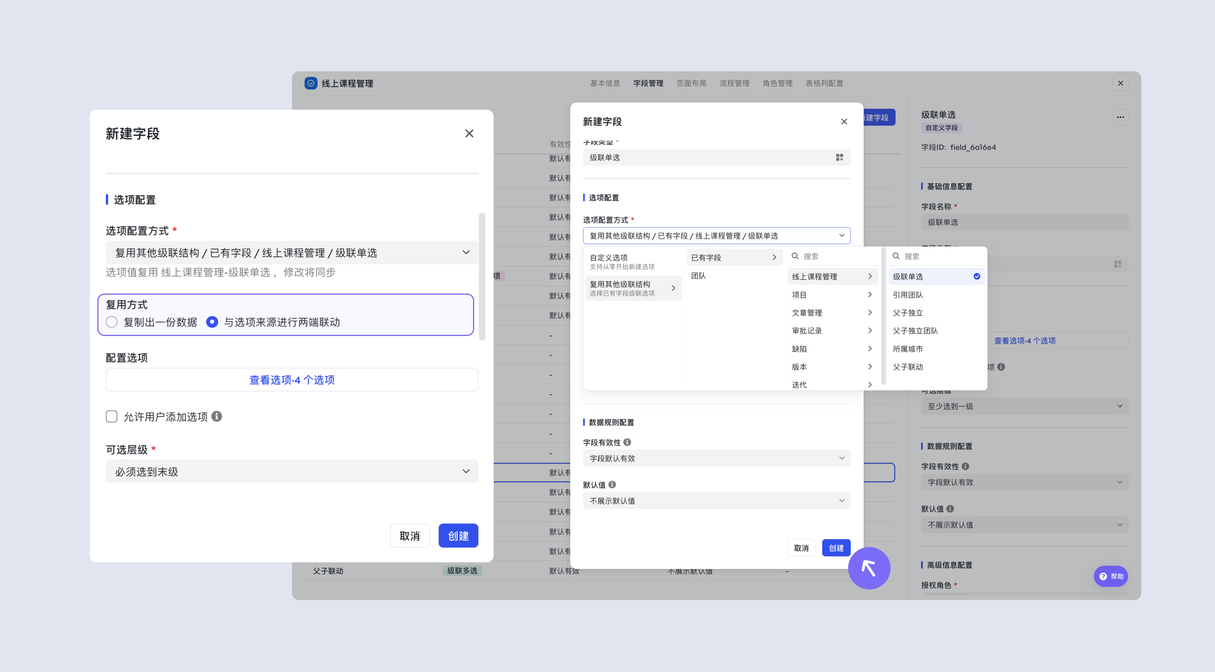Open 字段默认有效 dropdown in side panel
The width and height of the screenshot is (1215, 672).
pos(1025,482)
